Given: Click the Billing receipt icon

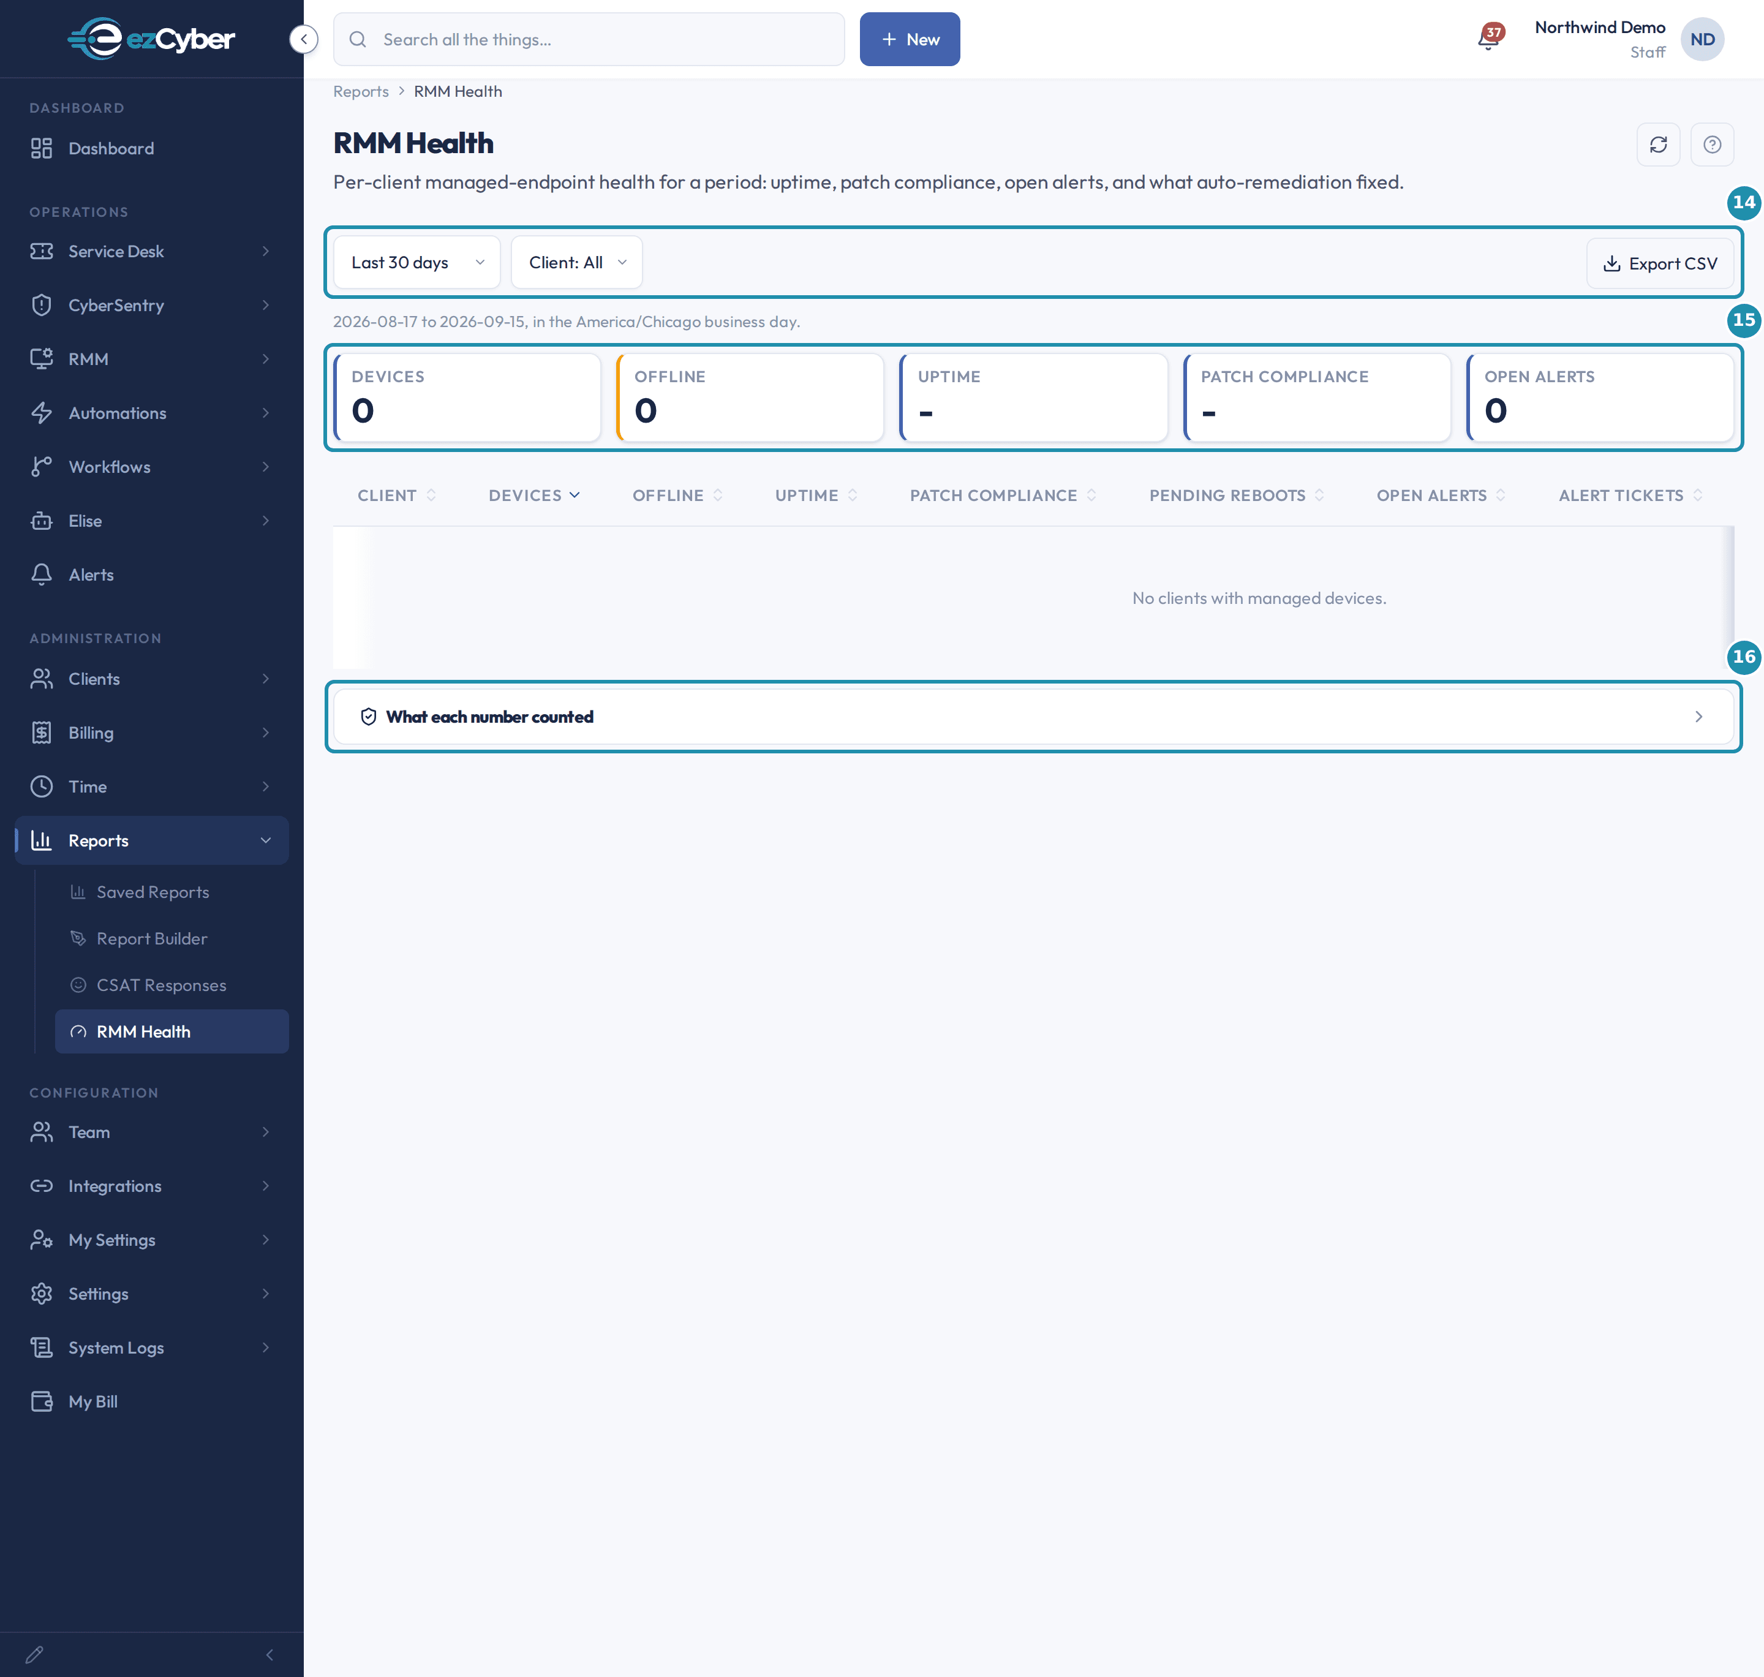Looking at the screenshot, I should tap(42, 732).
